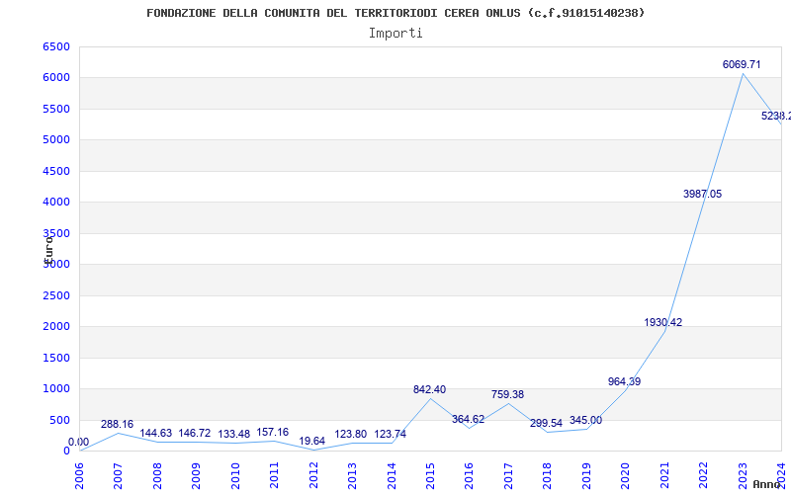Click y-axis value 6000
The height and width of the screenshot is (494, 791).
tap(56, 78)
